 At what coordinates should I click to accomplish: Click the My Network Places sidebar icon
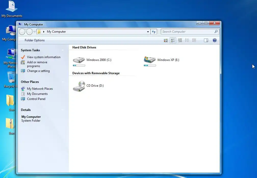pyautogui.click(x=23, y=89)
